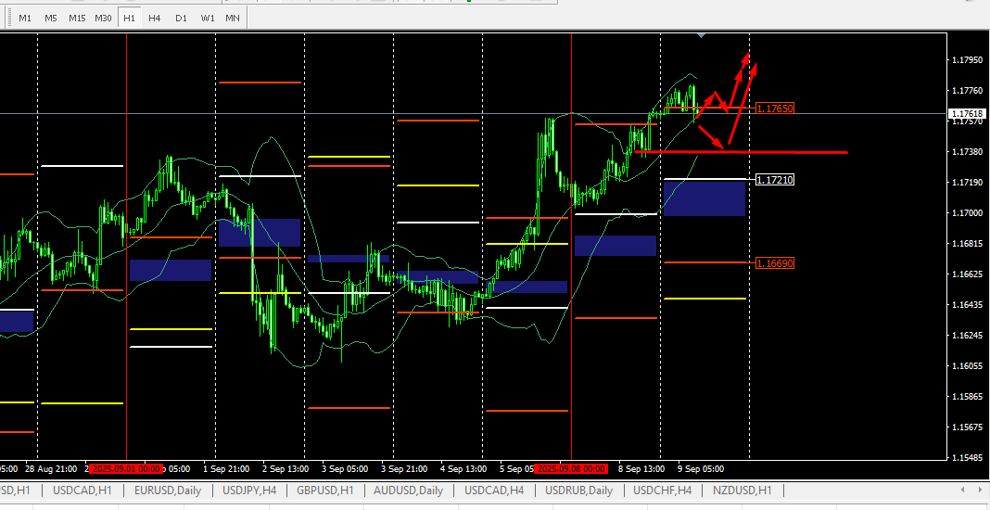Screen dimensions: 990x510
Task: Choose the M30 timeframe
Action: pyautogui.click(x=103, y=18)
